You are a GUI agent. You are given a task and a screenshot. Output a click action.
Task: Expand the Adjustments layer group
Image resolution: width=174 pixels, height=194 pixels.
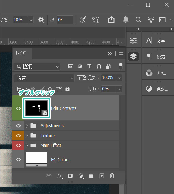(x=27, y=126)
